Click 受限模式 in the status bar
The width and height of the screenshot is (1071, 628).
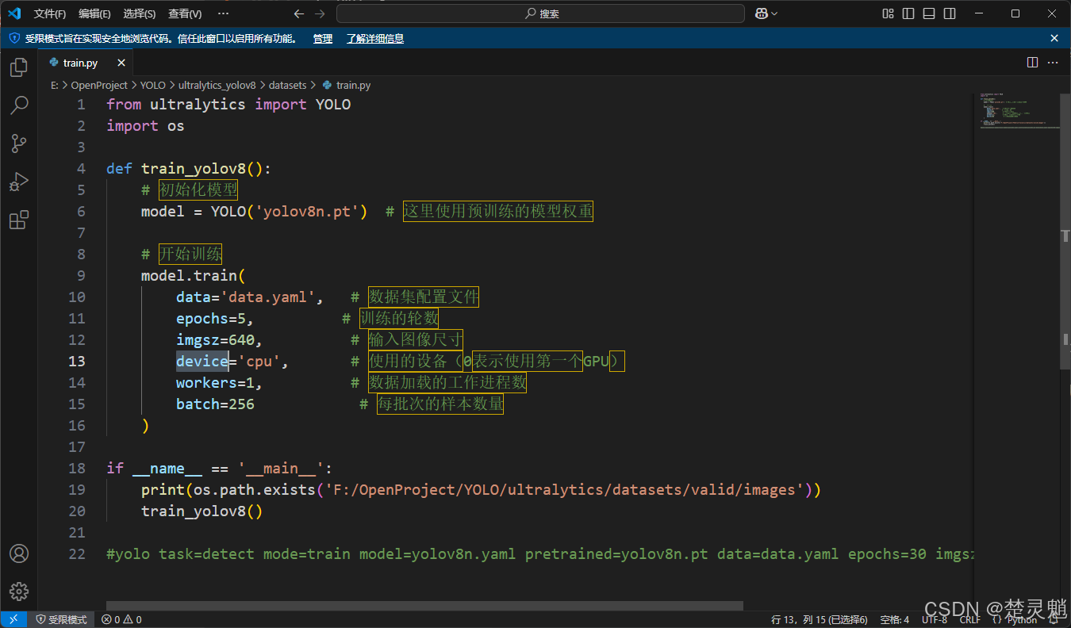coord(62,619)
